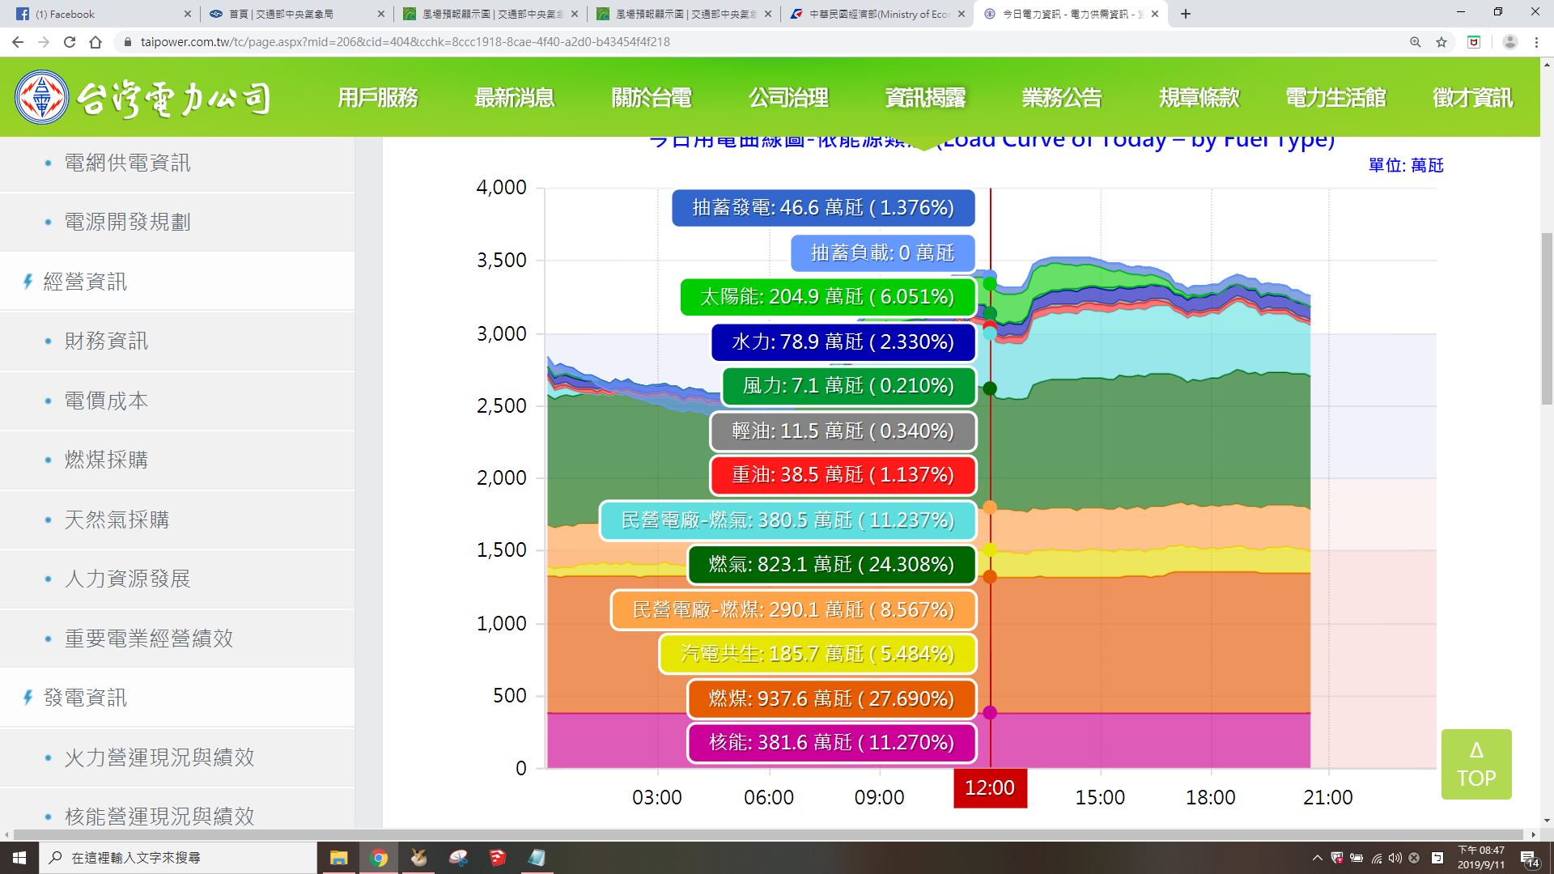Image resolution: width=1554 pixels, height=874 pixels.
Task: Open the 用戶服務 menu
Action: 378,98
